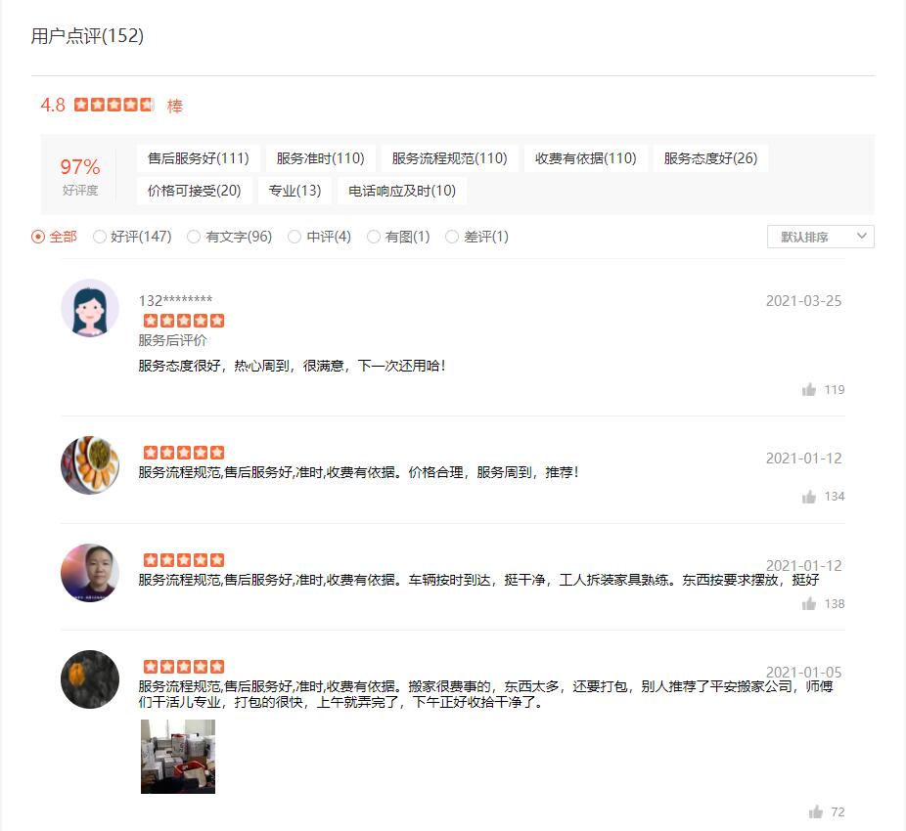Click the 价格可接受(20) tag
This screenshot has width=906, height=831.
point(194,191)
